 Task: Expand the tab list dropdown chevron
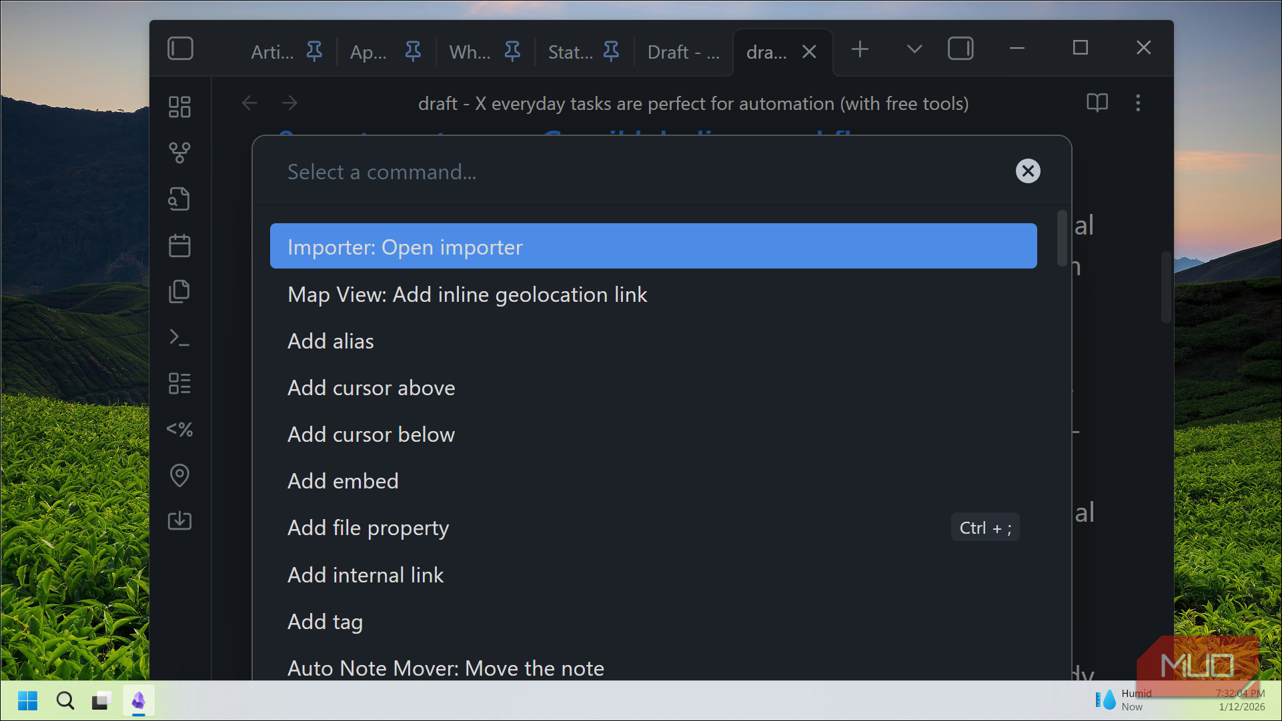[914, 49]
